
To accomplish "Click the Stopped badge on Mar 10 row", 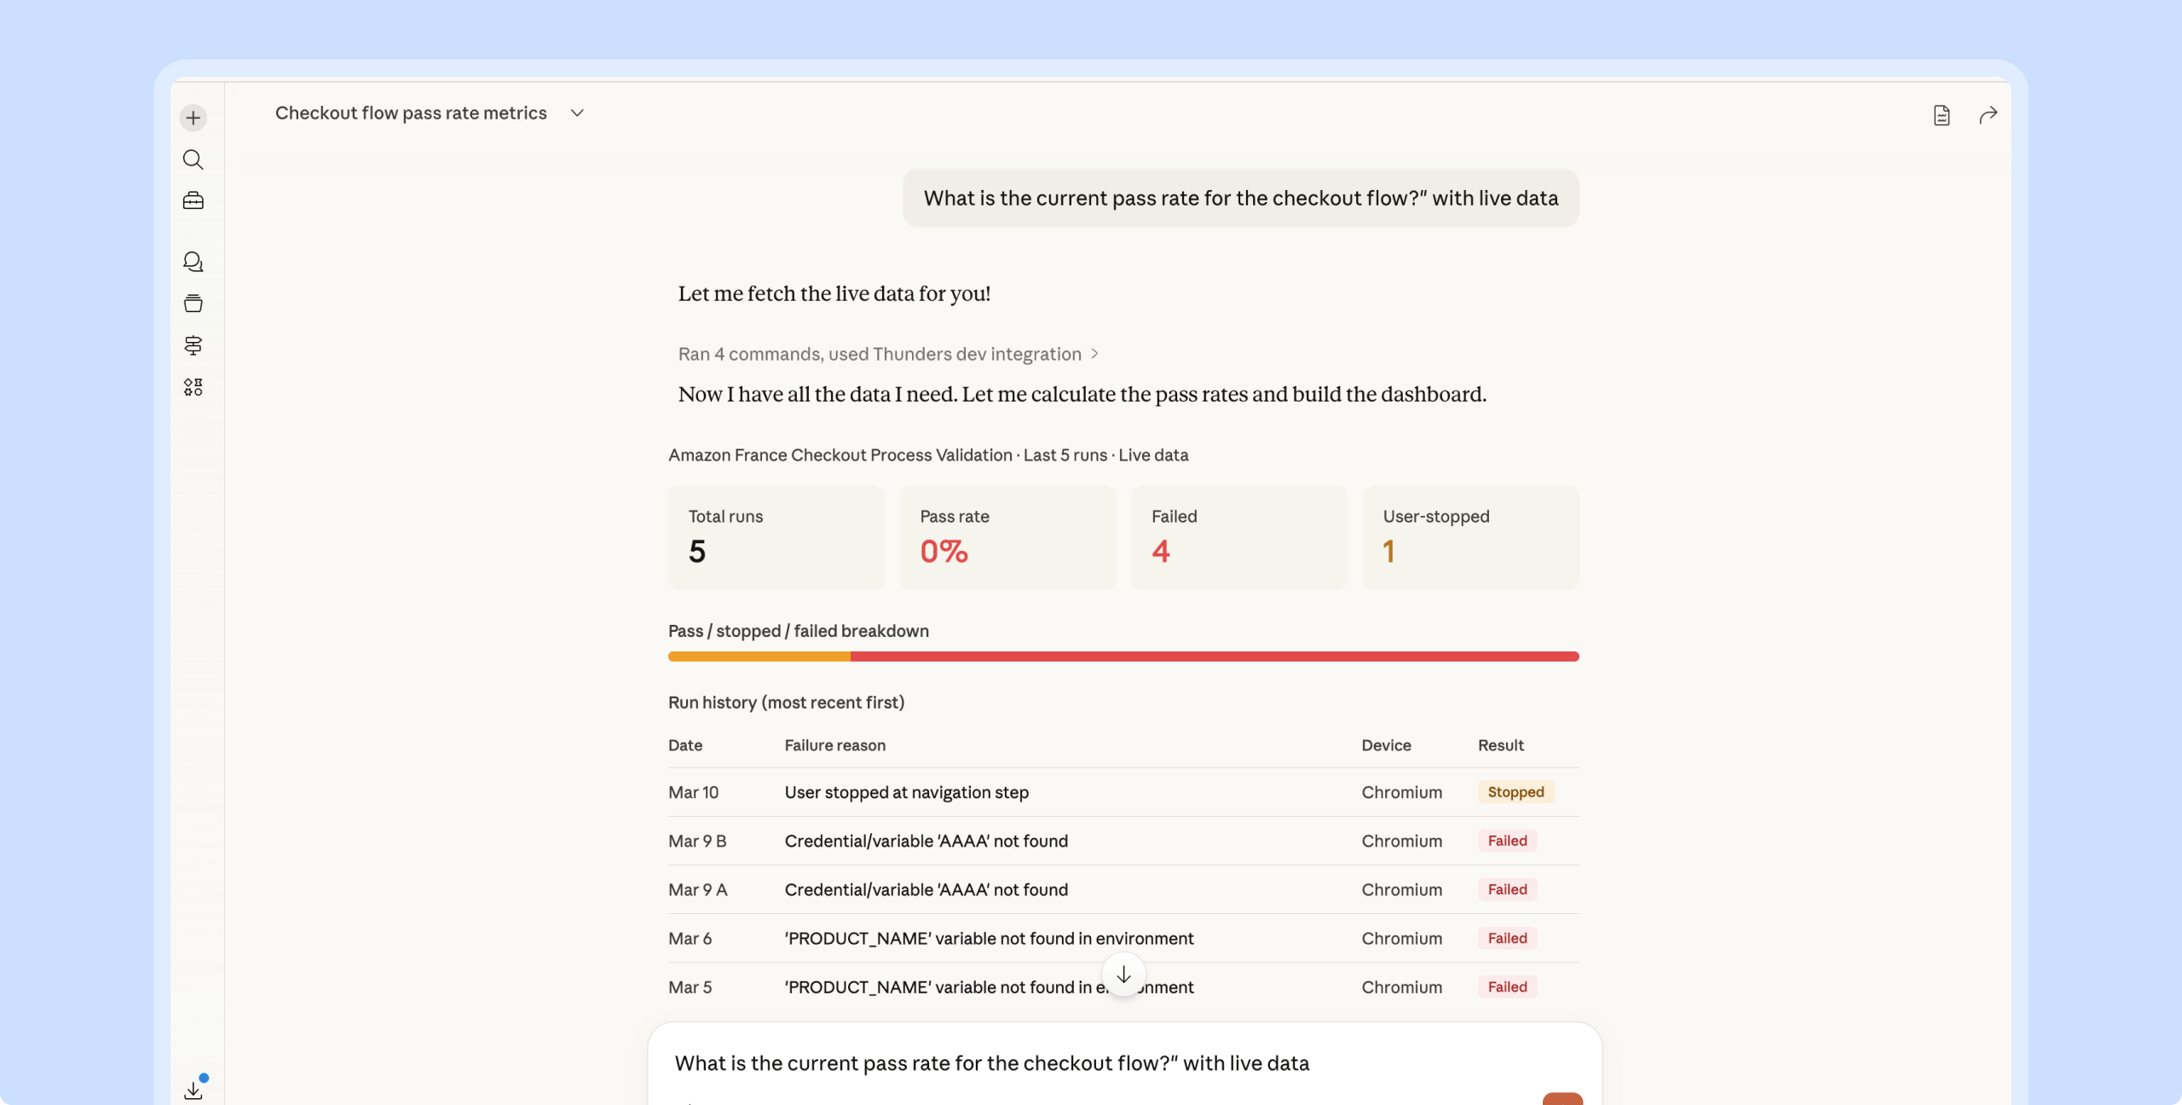I will (x=1515, y=792).
